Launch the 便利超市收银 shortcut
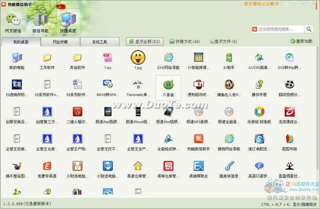Image resolution: width=320 pixels, height=209 pixels. click(198, 88)
